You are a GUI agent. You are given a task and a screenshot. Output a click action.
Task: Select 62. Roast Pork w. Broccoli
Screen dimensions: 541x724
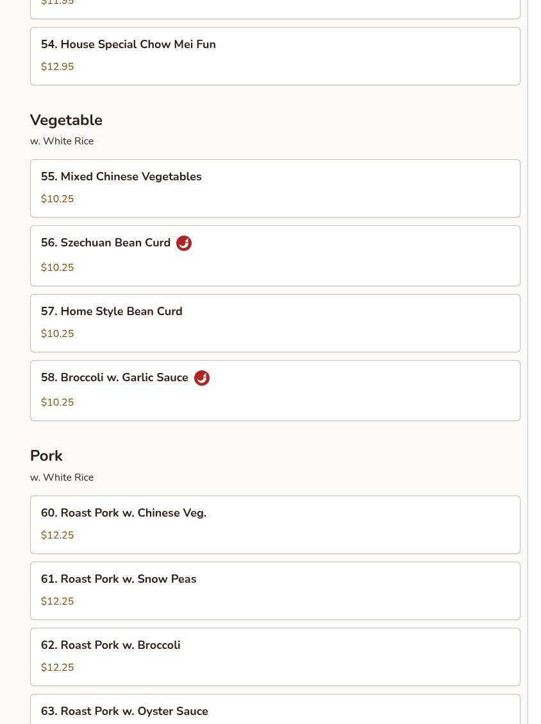[275, 657]
